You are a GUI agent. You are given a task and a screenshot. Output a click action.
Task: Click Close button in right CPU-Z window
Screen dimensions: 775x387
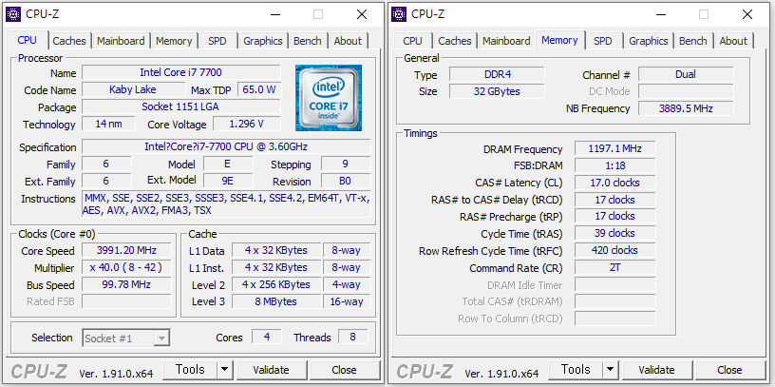pyautogui.click(x=729, y=370)
